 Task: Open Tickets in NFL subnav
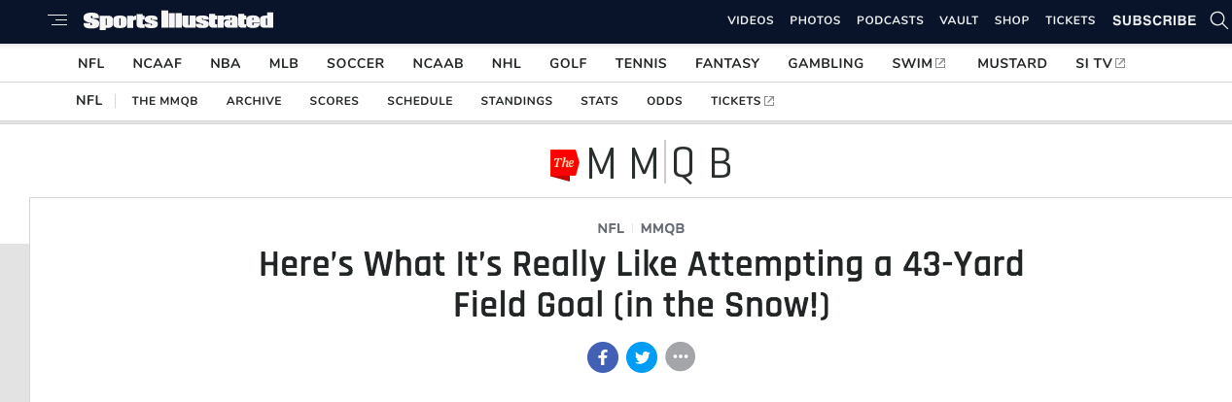click(x=742, y=101)
